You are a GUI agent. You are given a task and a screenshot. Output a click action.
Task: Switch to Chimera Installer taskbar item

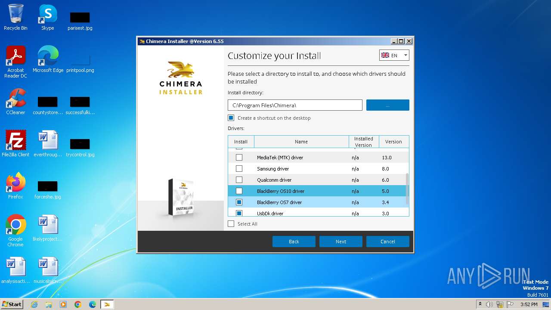[x=107, y=304]
